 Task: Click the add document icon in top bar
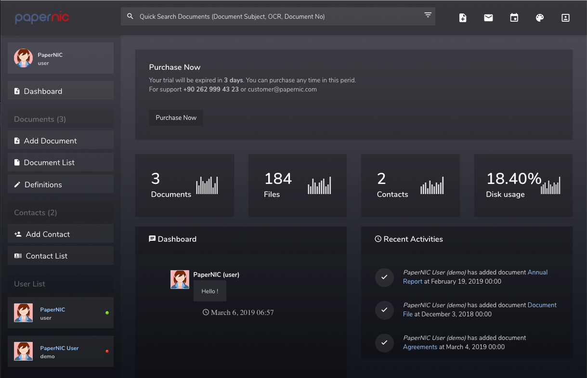(463, 18)
